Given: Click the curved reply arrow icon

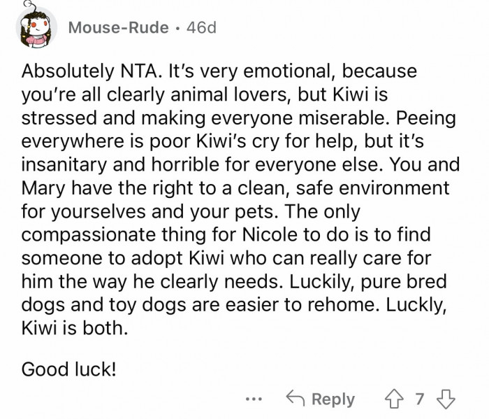Looking at the screenshot, I should pyautogui.click(x=294, y=399).
